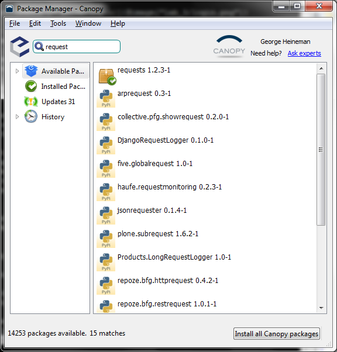Open the Window menu
This screenshot has width=337, height=352.
click(x=88, y=23)
